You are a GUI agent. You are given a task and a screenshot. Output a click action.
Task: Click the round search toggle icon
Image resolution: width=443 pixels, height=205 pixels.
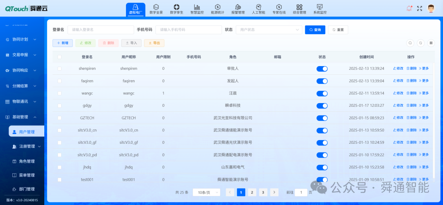(x=410, y=43)
